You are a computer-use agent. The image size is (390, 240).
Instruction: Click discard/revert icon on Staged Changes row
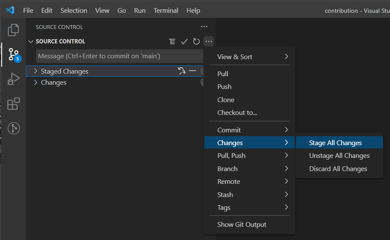click(x=182, y=71)
